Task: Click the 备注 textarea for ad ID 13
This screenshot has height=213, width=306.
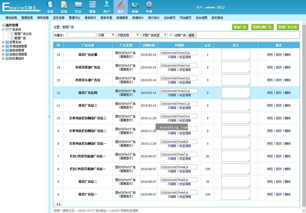Action: coord(235,80)
